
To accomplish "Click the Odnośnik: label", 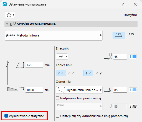I will pos(63,82).
